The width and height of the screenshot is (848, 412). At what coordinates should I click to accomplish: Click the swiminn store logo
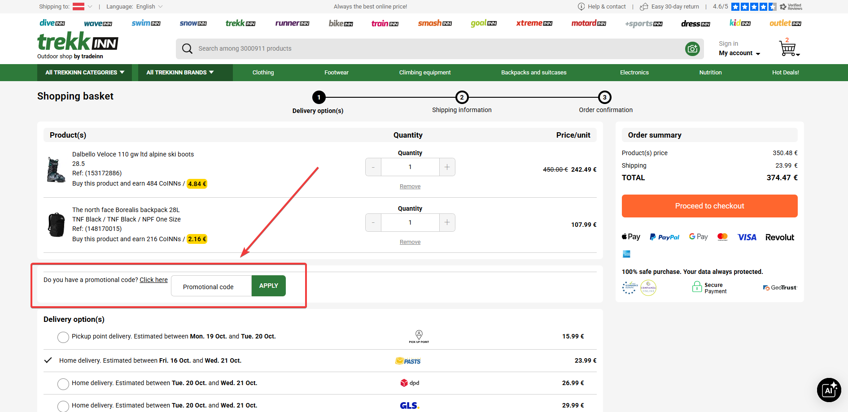point(146,23)
